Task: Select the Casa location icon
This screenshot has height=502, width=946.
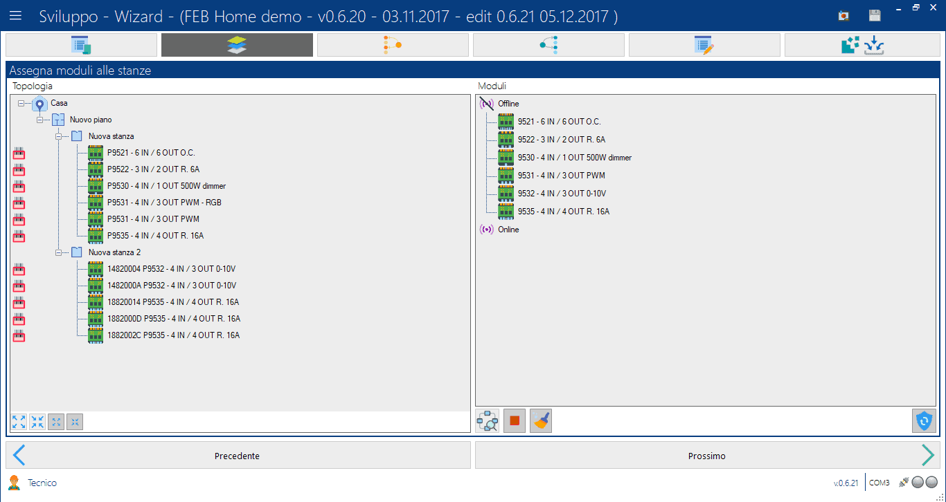Action: (39, 104)
